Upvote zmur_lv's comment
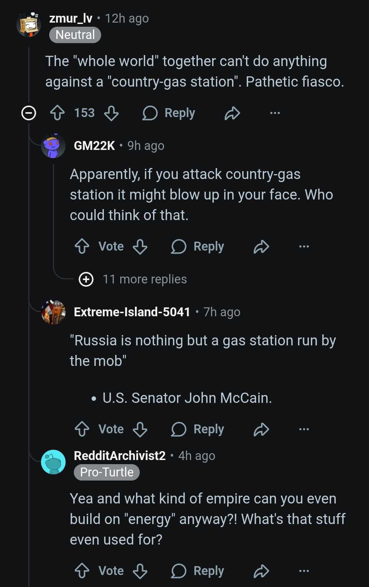This screenshot has height=587, width=369. pyautogui.click(x=57, y=113)
